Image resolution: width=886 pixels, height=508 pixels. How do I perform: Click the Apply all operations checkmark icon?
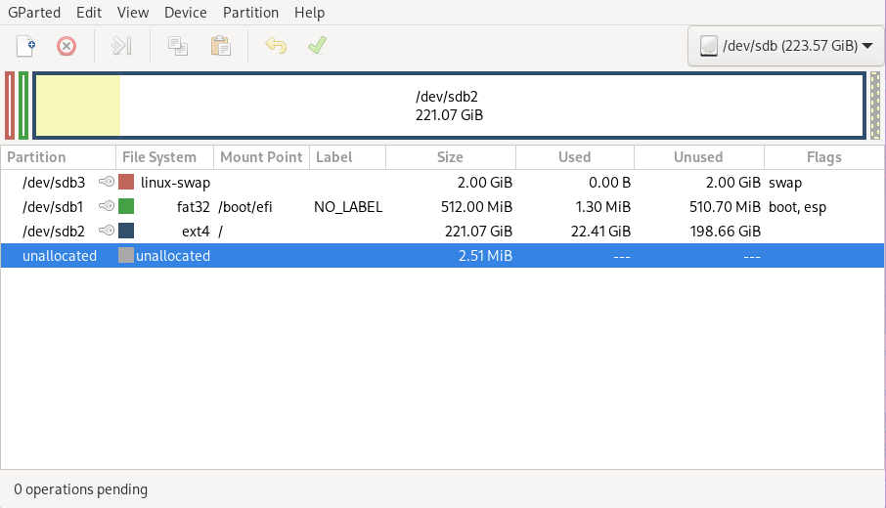317,46
